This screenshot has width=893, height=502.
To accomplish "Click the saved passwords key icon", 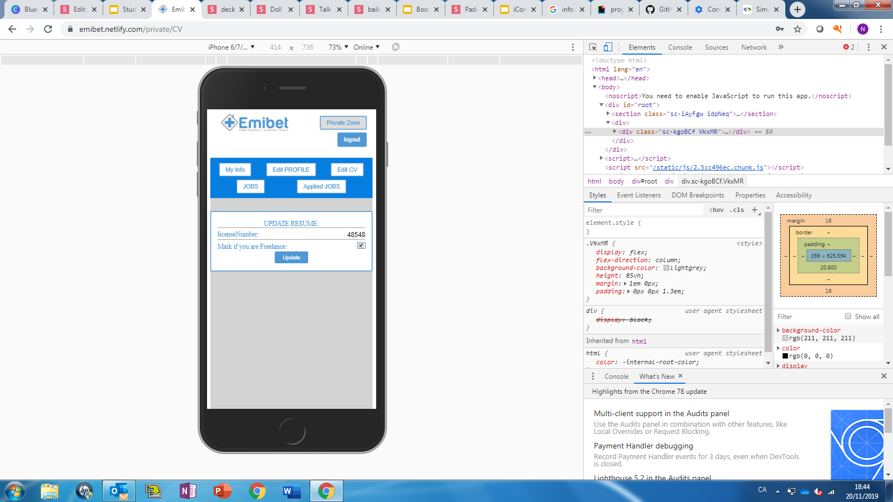I will [x=780, y=29].
